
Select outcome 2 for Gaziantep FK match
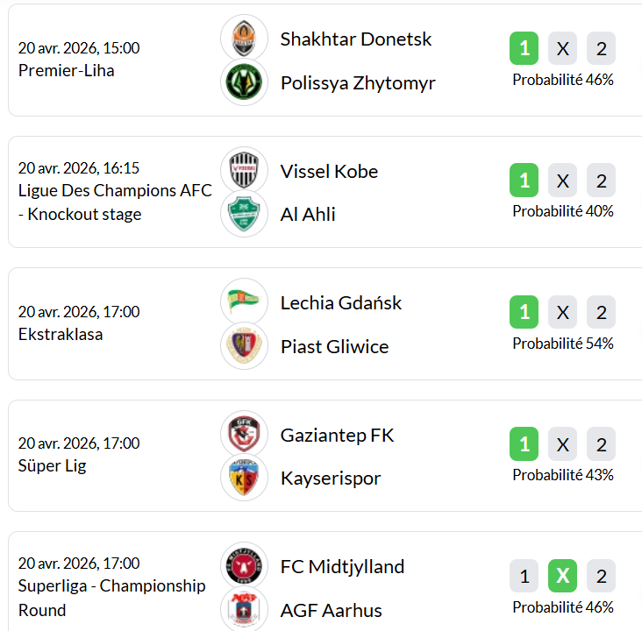(601, 444)
